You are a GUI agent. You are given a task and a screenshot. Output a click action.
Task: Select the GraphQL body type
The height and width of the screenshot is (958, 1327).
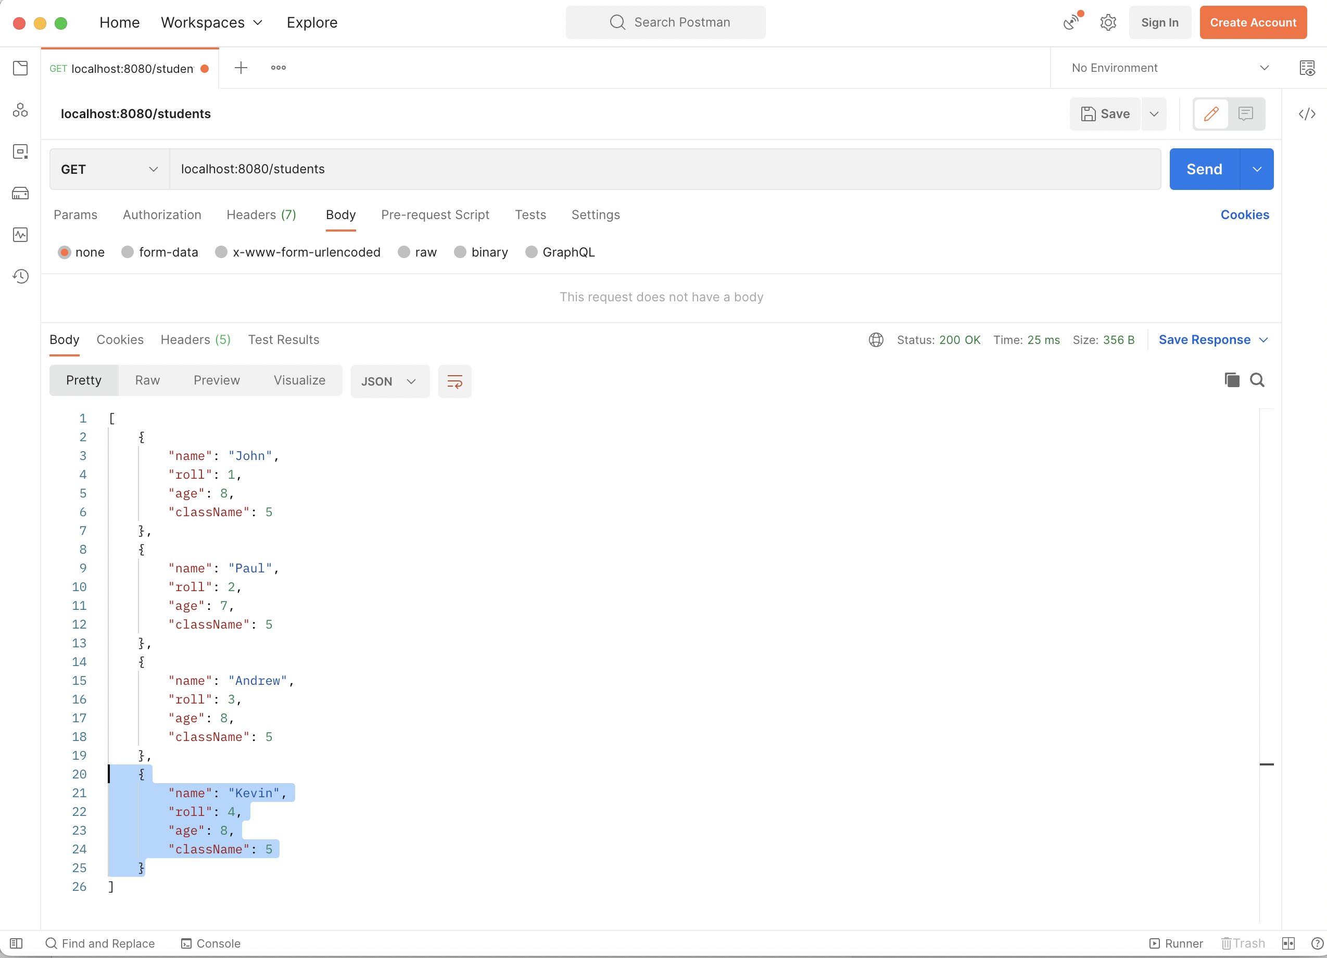pos(560,252)
